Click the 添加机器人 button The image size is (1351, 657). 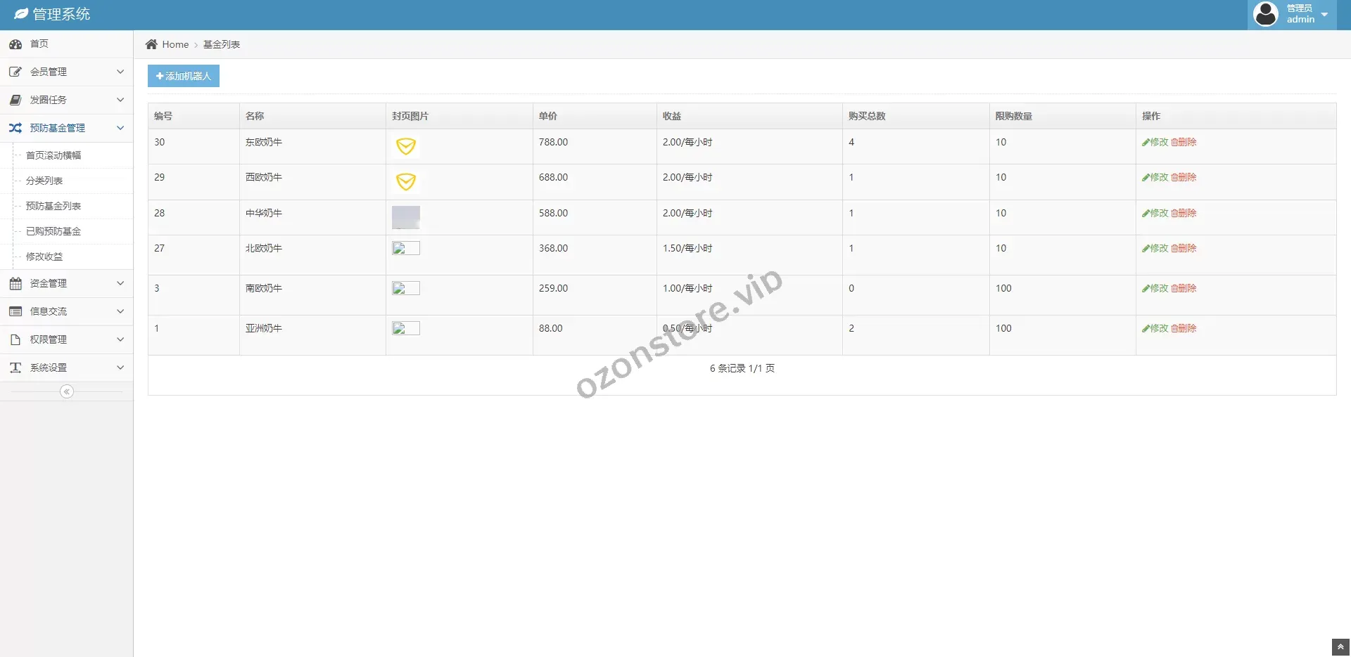184,76
